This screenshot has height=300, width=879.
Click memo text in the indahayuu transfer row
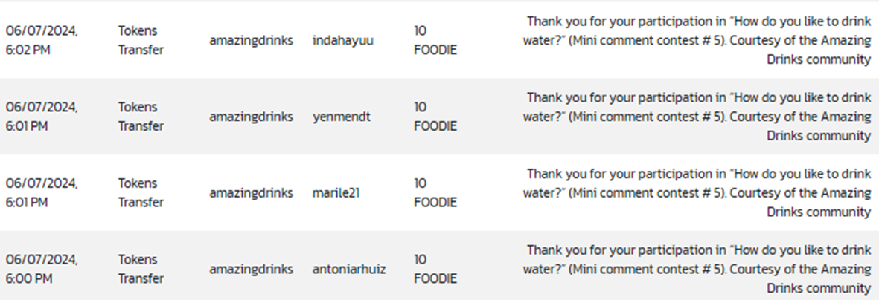[697, 40]
